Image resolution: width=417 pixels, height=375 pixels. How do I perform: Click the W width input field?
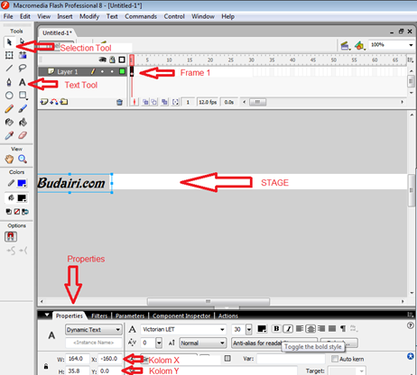[78, 359]
